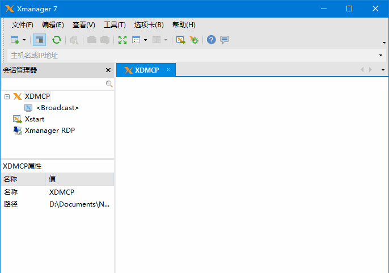Click the grayed tab layout icon
This screenshot has width=389, height=273.
tap(157, 40)
